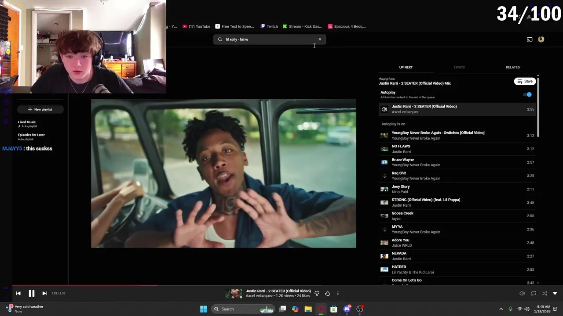The width and height of the screenshot is (563, 316).
Task: Toggle shuffle in player bar
Action: pos(545,294)
